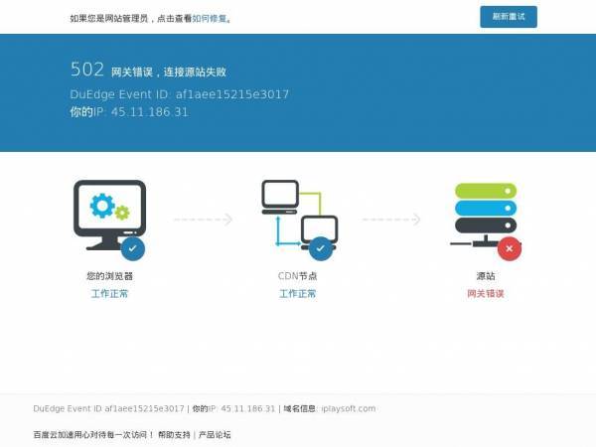
Task: Click the CDN节点 label
Action: (x=298, y=276)
